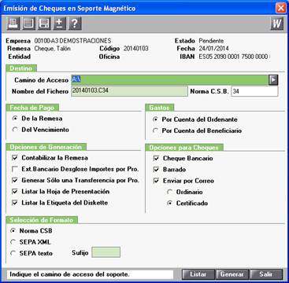Screen dimensions: 289x283
Task: Click the Generar button
Action: pyautogui.click(x=232, y=274)
